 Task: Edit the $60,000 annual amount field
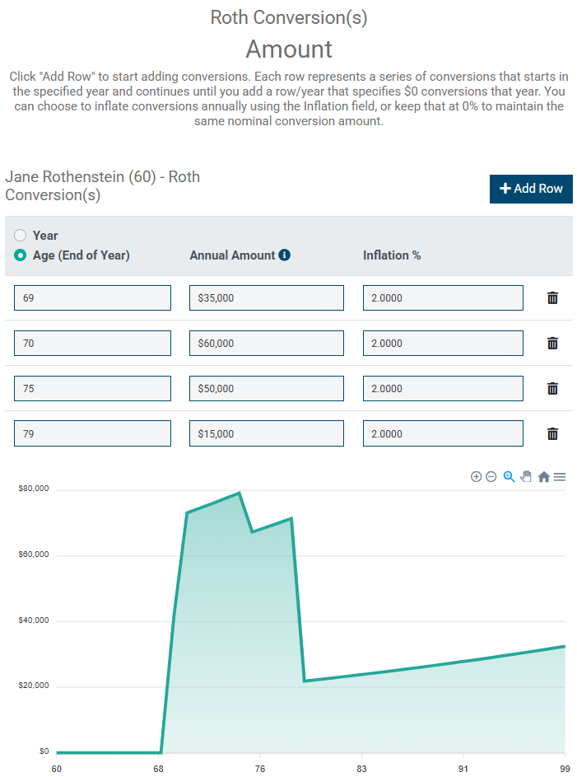pos(266,343)
